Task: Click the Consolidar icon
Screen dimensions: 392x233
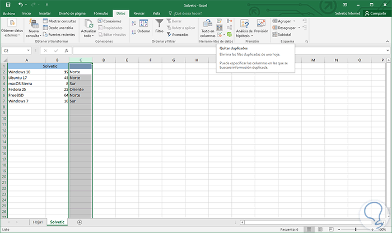Action: point(230,21)
